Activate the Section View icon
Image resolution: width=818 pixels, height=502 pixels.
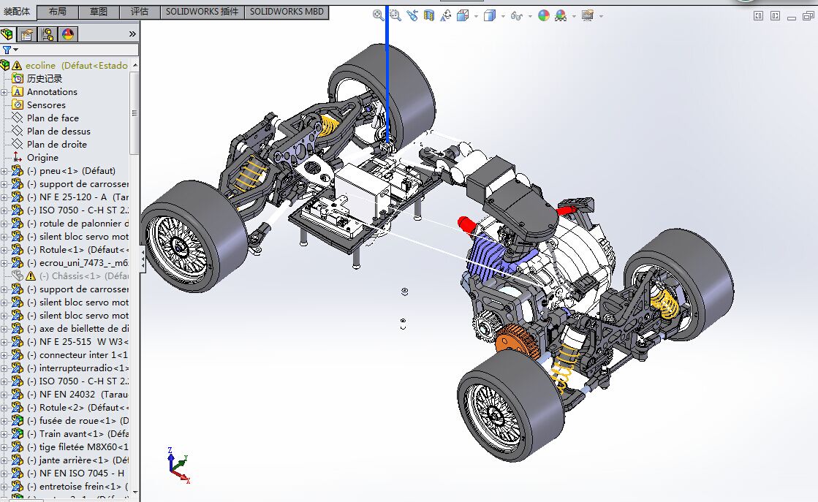tap(429, 15)
